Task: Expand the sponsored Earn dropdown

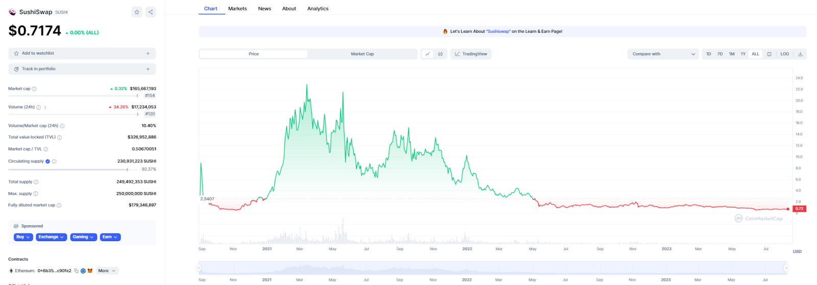Action: pyautogui.click(x=110, y=237)
